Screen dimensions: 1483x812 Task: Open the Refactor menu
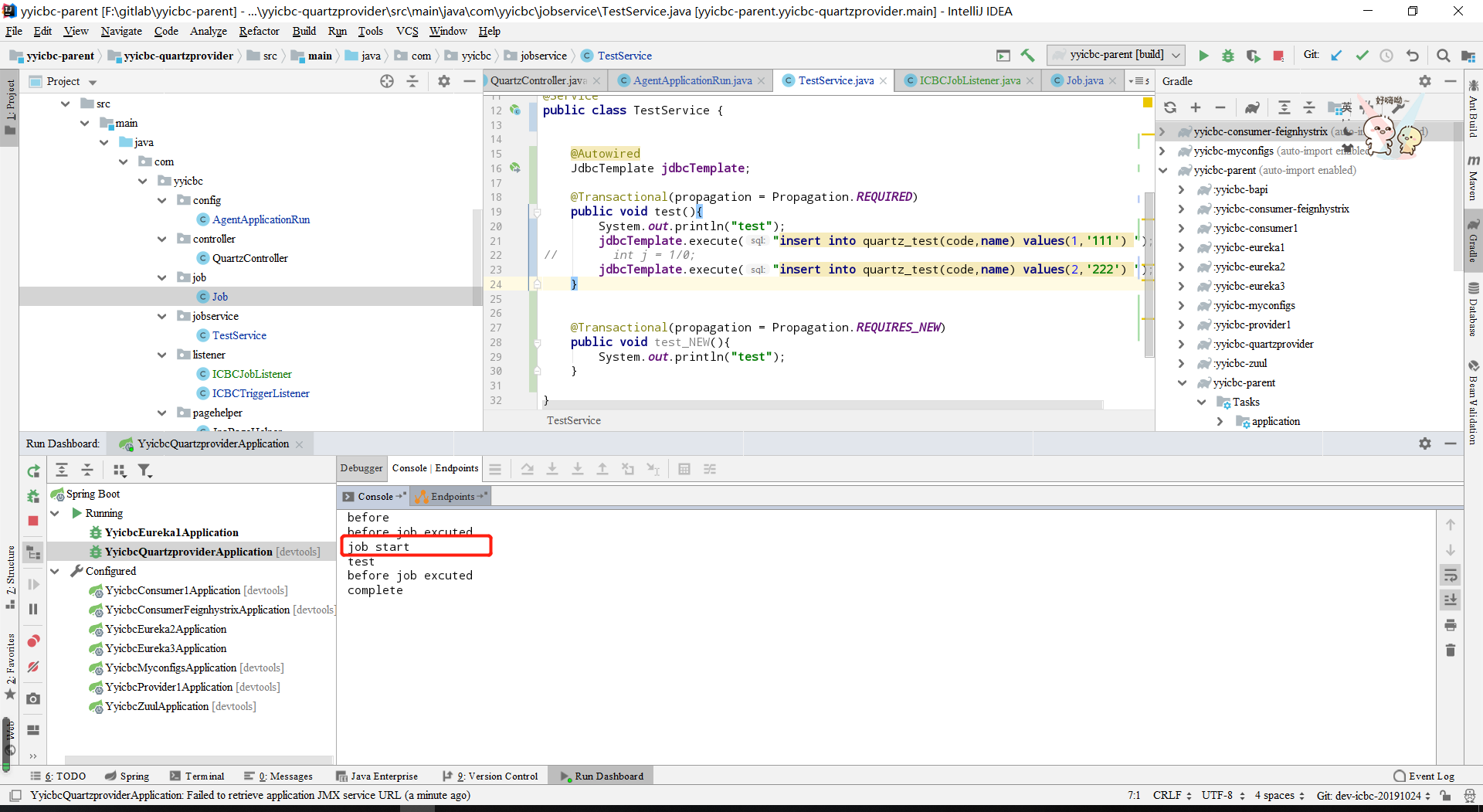click(x=259, y=31)
